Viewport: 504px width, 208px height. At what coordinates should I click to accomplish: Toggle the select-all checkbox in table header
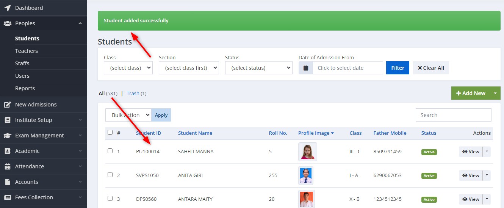[110, 133]
